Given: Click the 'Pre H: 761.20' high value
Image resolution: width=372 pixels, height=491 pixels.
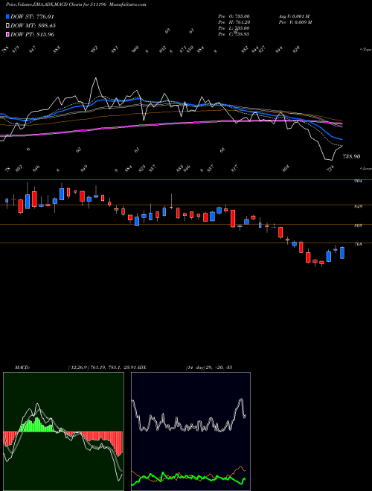Looking at the screenshot, I should 234,22.
